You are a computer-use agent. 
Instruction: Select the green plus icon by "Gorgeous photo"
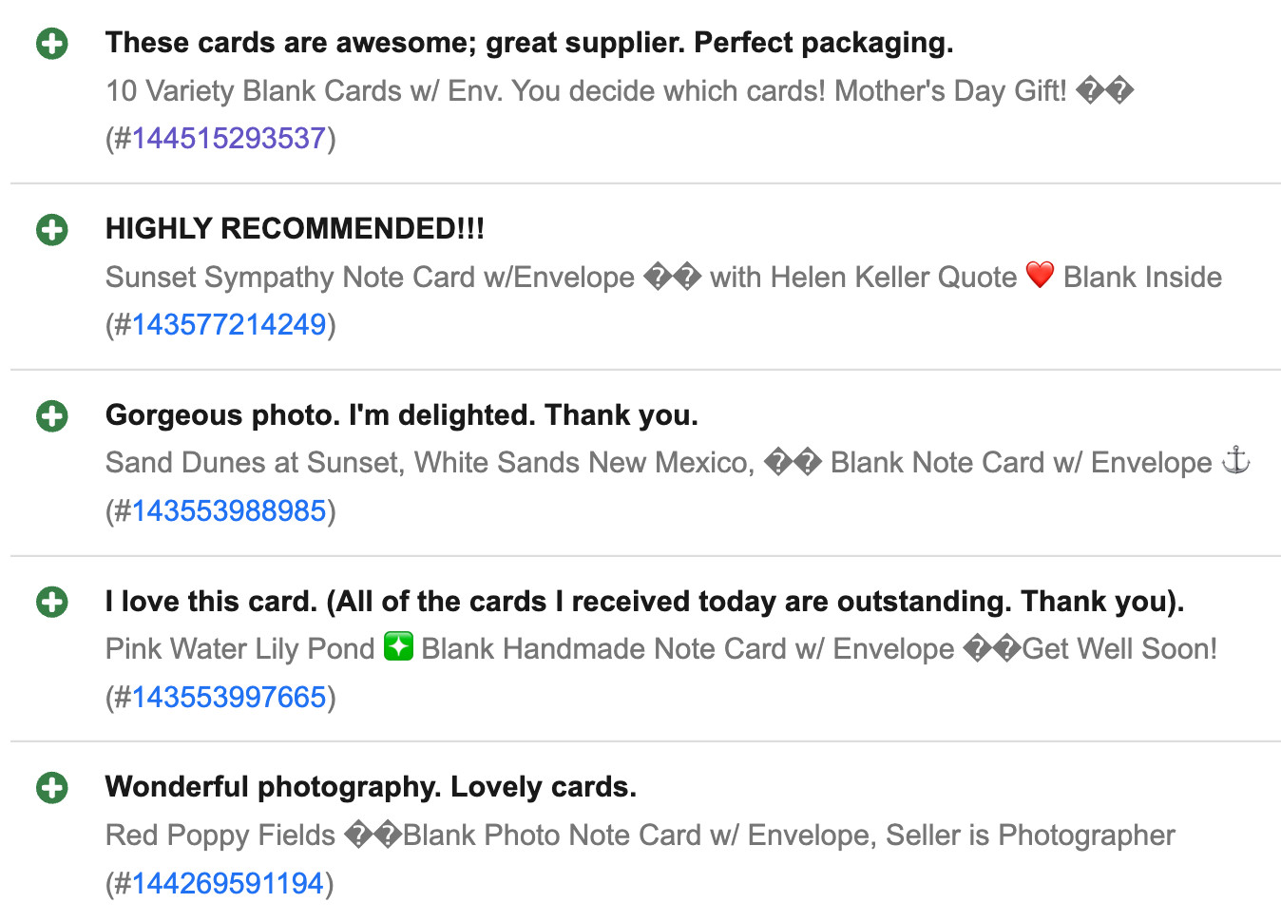tap(52, 416)
